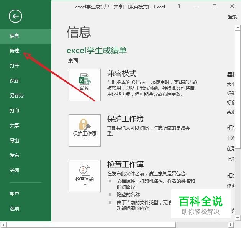Click the 登录 sign-in link
This screenshot has width=241, height=228.
(x=233, y=16)
